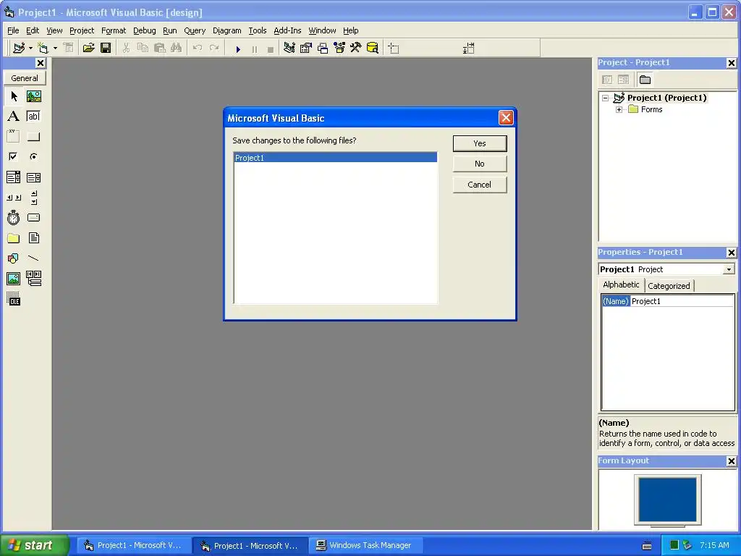Open the Object Browser toolbar icon
The width and height of the screenshot is (741, 556).
pos(339,48)
